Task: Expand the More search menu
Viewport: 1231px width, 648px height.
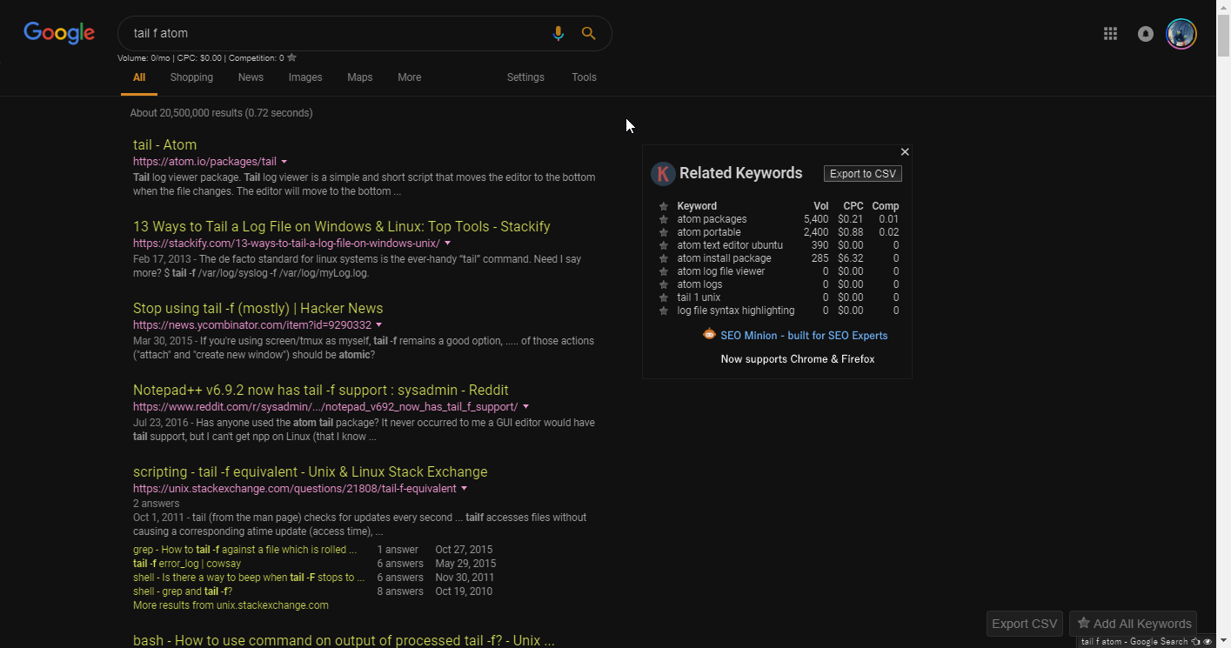Action: pos(409,77)
